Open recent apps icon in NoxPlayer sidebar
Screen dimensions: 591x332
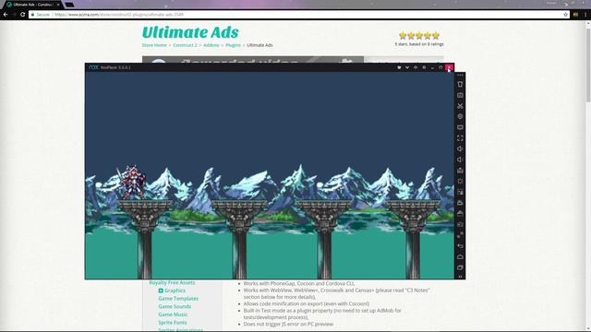pyautogui.click(x=460, y=267)
